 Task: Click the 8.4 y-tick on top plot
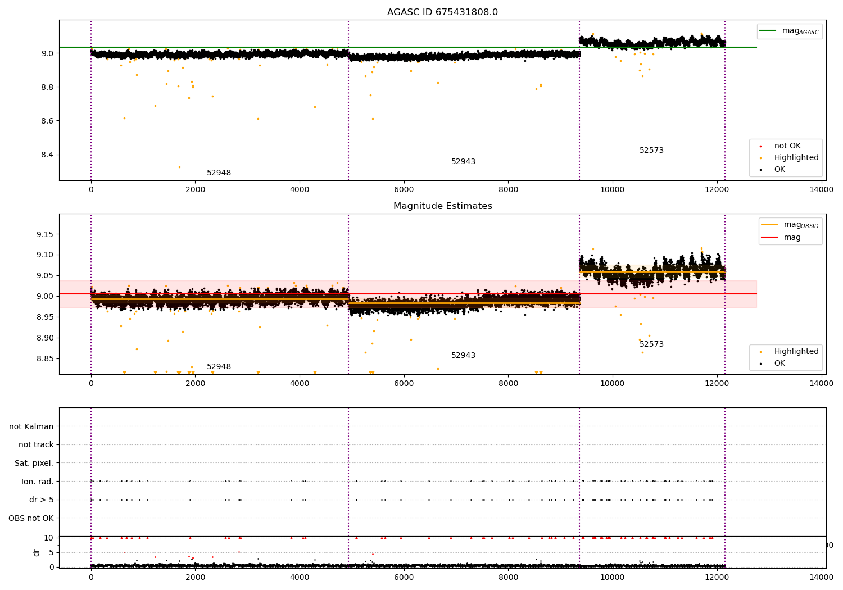[48, 155]
